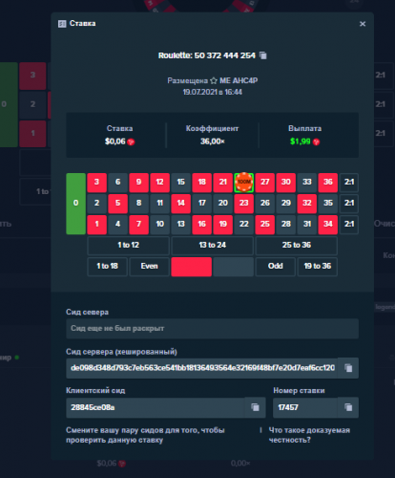Copy the bet number 17457
Screen dimensions: 395x478
(x=348, y=407)
